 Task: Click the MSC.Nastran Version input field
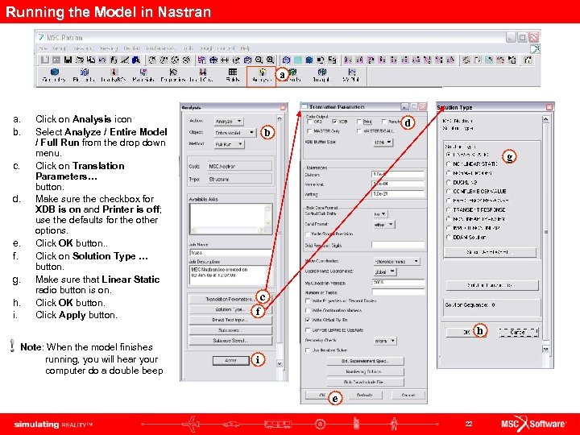pyautogui.click(x=398, y=282)
